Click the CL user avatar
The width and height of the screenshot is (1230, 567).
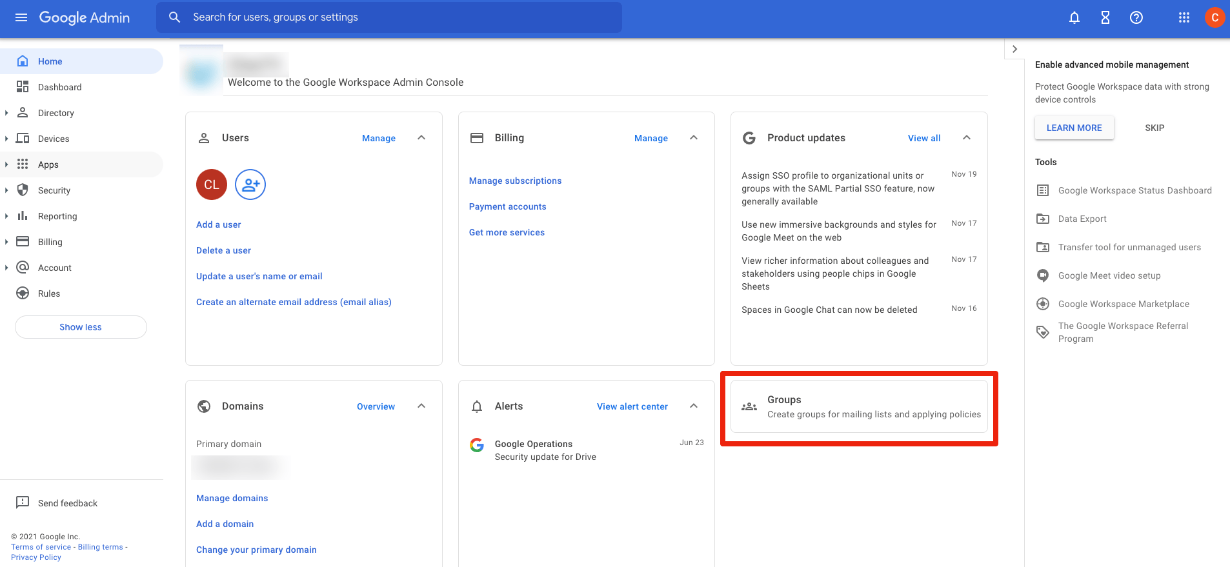point(212,184)
